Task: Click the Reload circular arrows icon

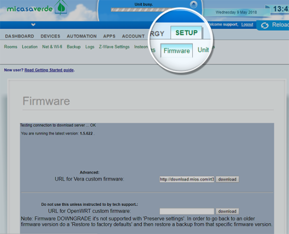Action: tap(264, 25)
